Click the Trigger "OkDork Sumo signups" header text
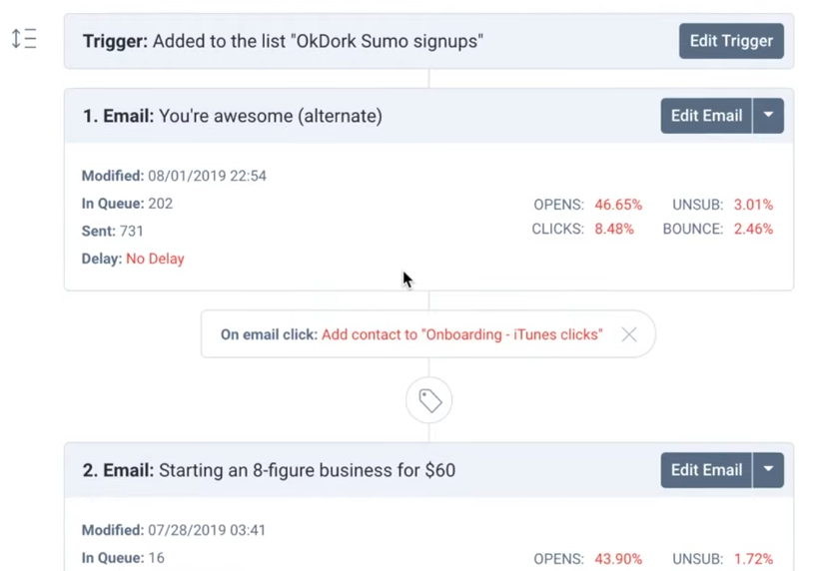The width and height of the screenshot is (813, 571). (x=283, y=41)
